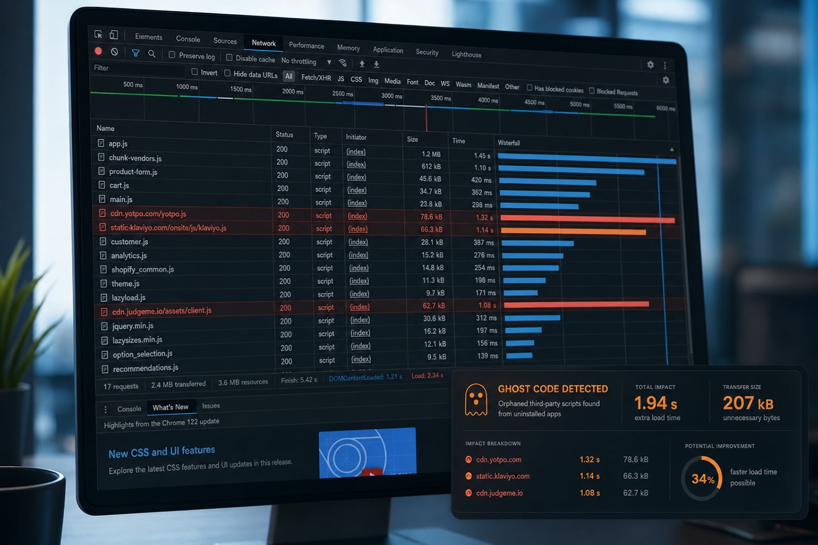The width and height of the screenshot is (818, 545).
Task: Click the file icon beside chunk-vendors.js
Action: pos(101,157)
